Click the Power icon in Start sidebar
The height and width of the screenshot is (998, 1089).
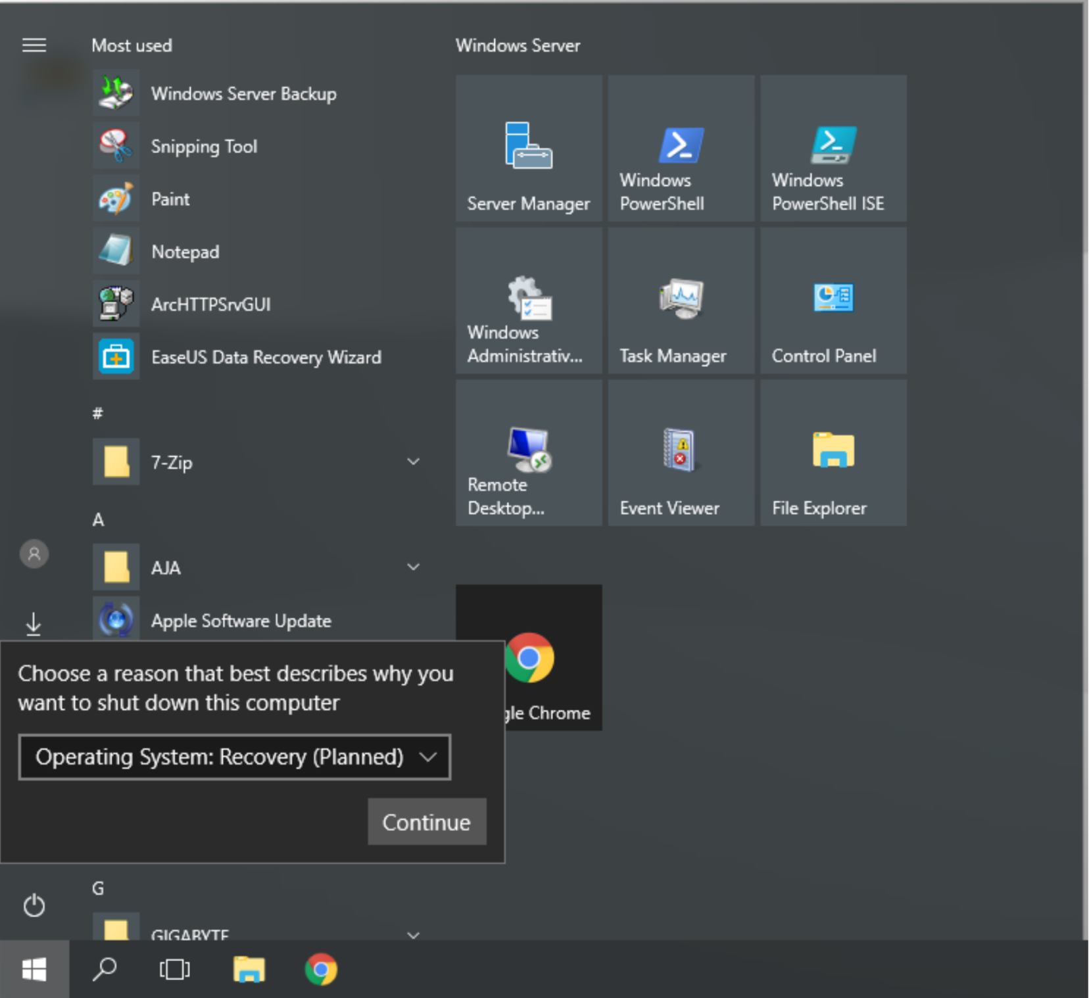[x=34, y=905]
